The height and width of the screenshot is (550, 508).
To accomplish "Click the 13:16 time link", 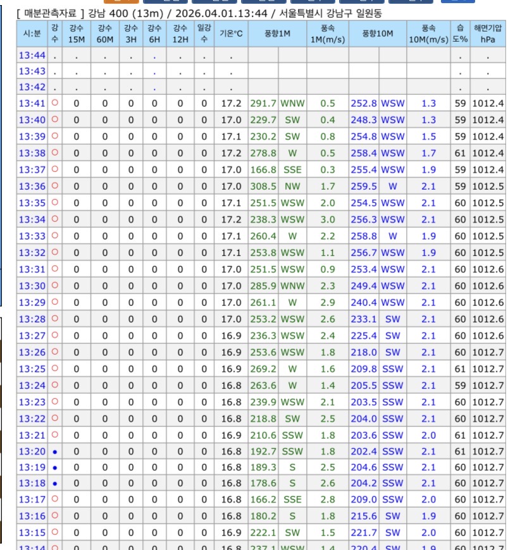I will coord(32,516).
